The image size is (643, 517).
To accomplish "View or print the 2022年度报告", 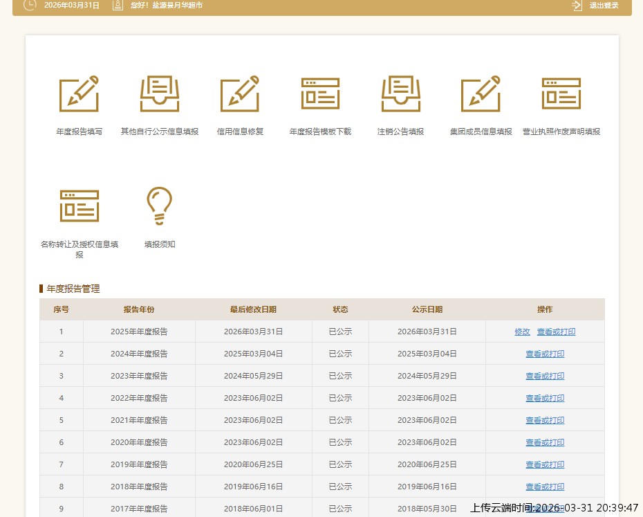I will tap(545, 398).
